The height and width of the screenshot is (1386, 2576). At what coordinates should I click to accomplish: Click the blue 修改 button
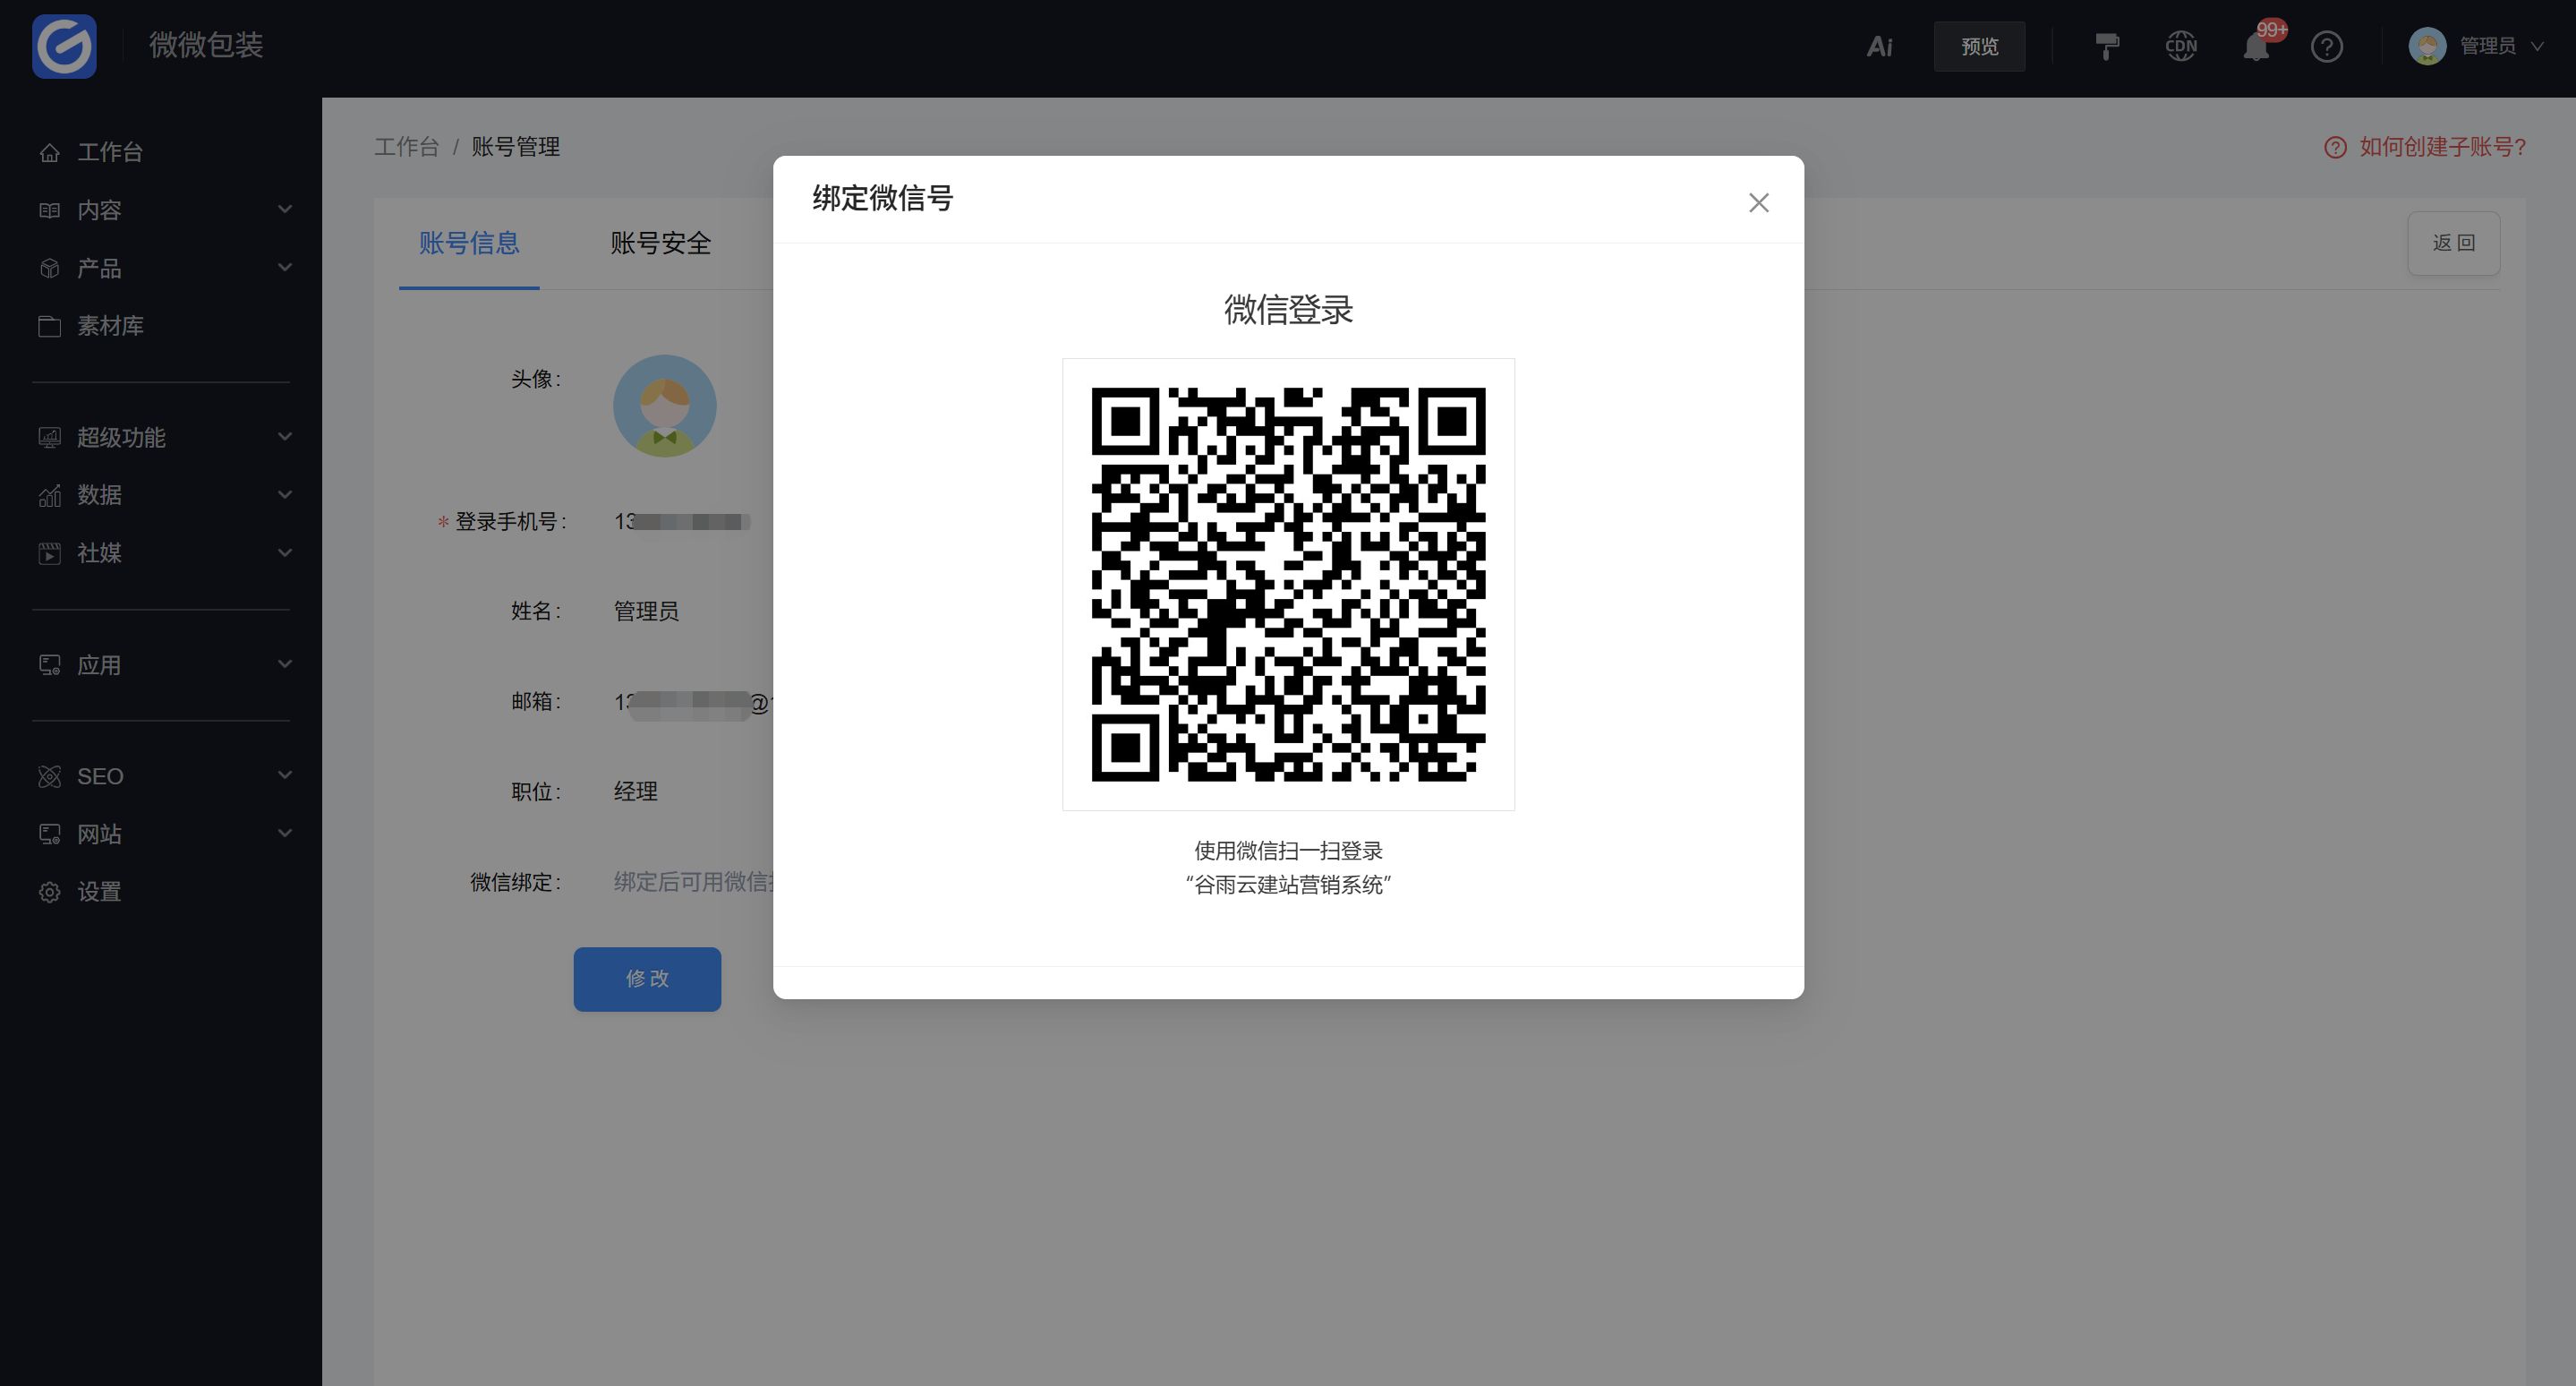[647, 979]
